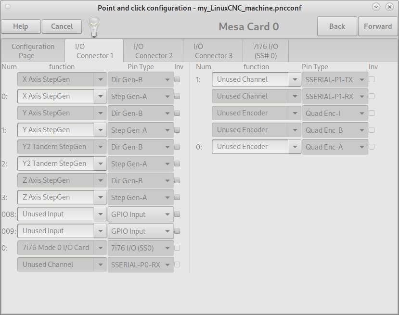Click the window title my_LinuxCNC_machine.pncconf
The height and width of the screenshot is (315, 399).
pyautogui.click(x=249, y=8)
